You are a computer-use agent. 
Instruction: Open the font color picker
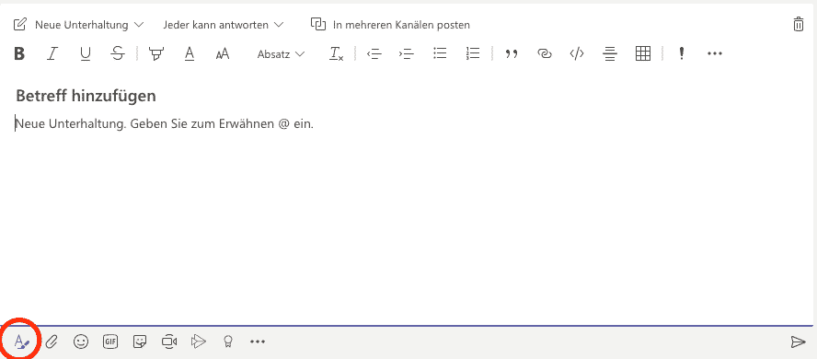tap(190, 53)
